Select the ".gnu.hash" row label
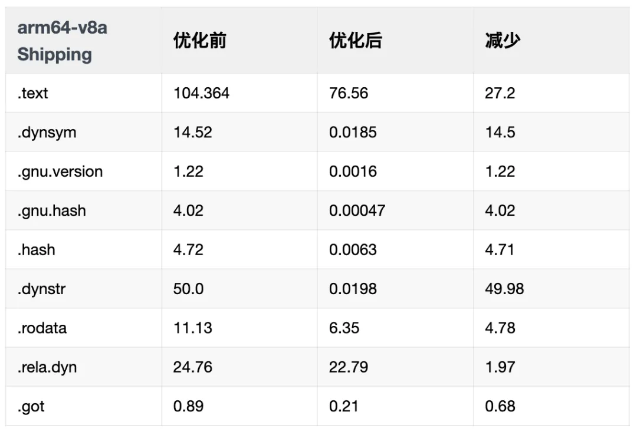Viewport: 637px width, 435px height. [x=51, y=210]
